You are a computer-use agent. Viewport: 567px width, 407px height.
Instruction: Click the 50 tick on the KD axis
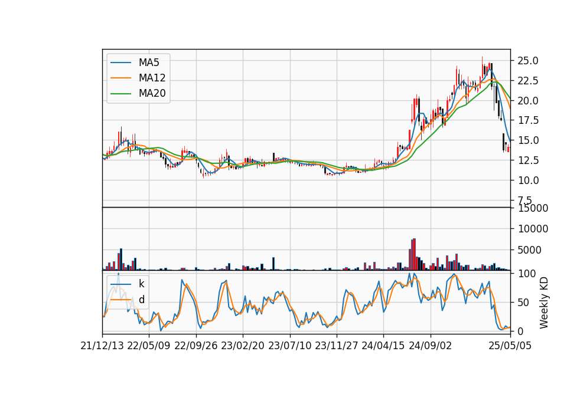point(523,302)
